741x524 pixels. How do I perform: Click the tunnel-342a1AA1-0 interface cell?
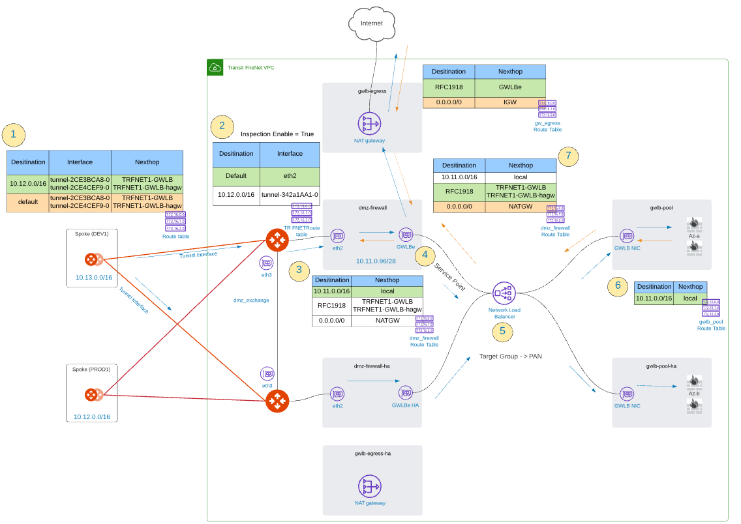(x=290, y=195)
